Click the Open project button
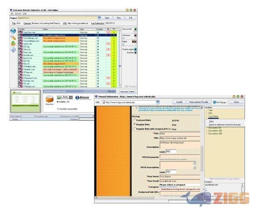This screenshot has width=253, height=211. pyautogui.click(x=107, y=18)
